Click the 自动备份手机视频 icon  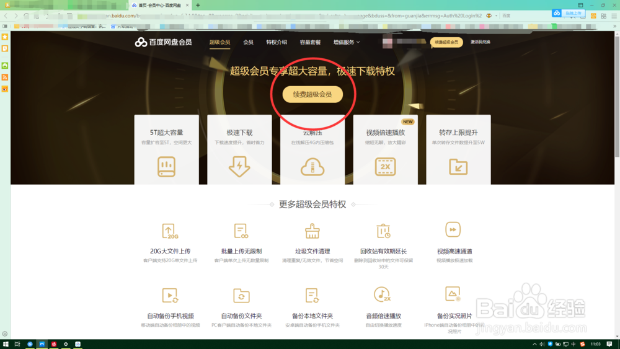pyautogui.click(x=170, y=296)
